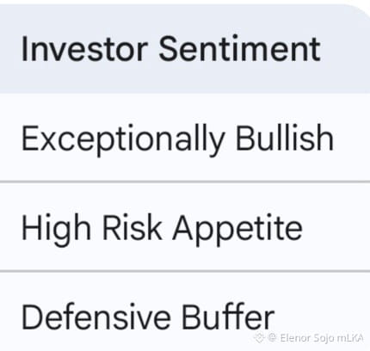Viewport: 370px width, 351px height.
Task: Click the word Investor in the header
Action: [84, 49]
